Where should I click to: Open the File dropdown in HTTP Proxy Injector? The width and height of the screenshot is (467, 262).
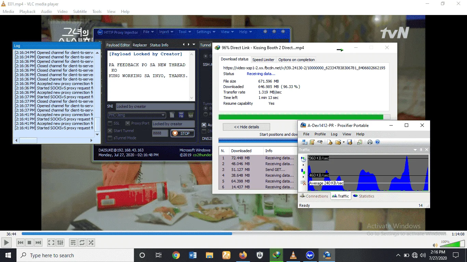point(148,32)
